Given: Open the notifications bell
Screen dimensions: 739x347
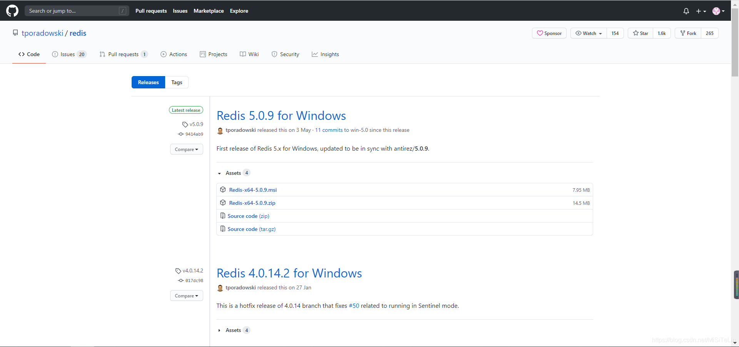Looking at the screenshot, I should coord(686,11).
